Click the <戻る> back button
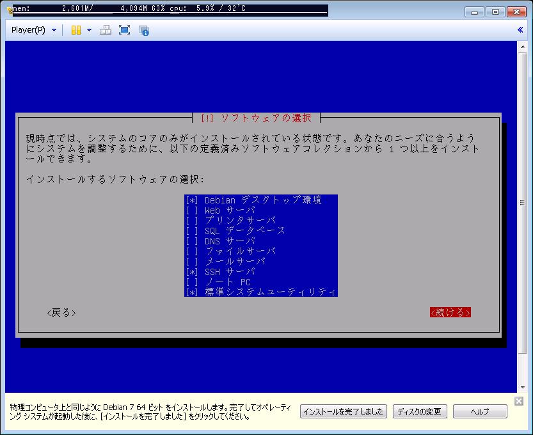533x435 pixels. (61, 312)
